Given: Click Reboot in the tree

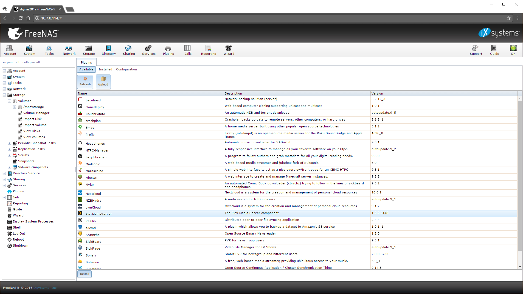Looking at the screenshot, I should pyautogui.click(x=18, y=239).
